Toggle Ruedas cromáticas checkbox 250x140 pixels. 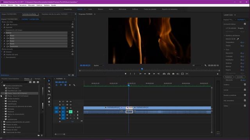tap(245, 95)
